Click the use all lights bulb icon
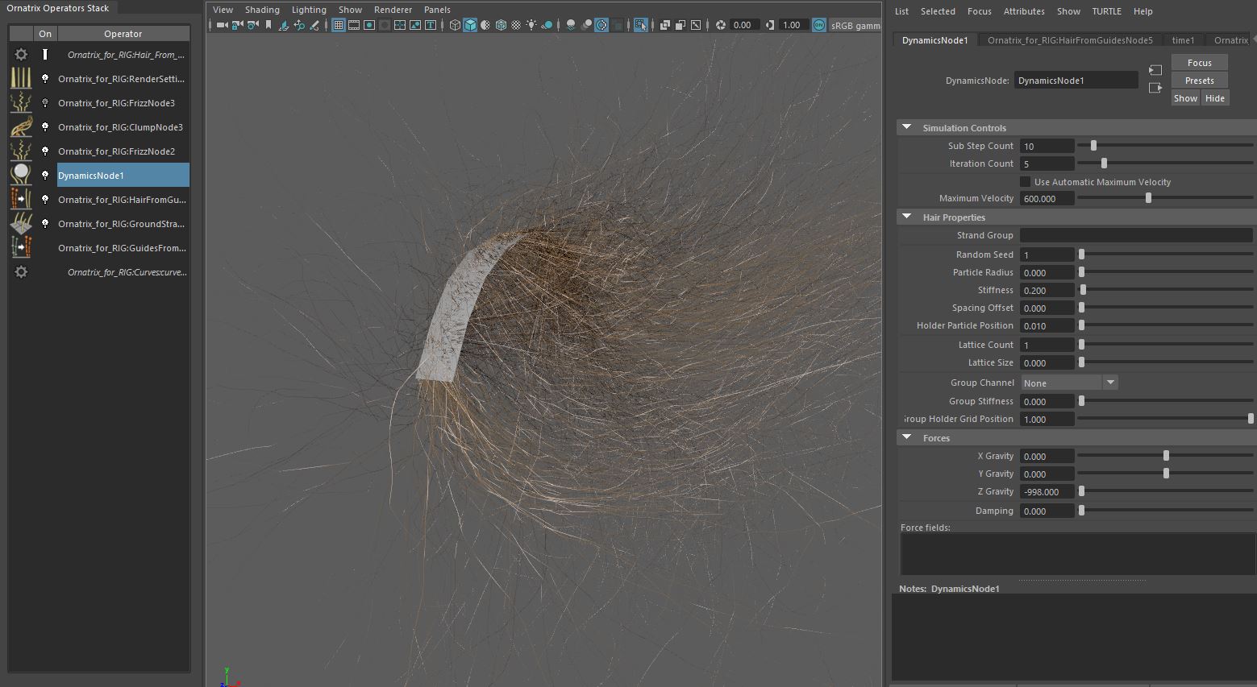 point(531,25)
